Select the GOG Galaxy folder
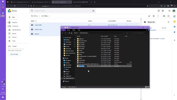This screenshot has height=100, width=177. coord(82,47)
